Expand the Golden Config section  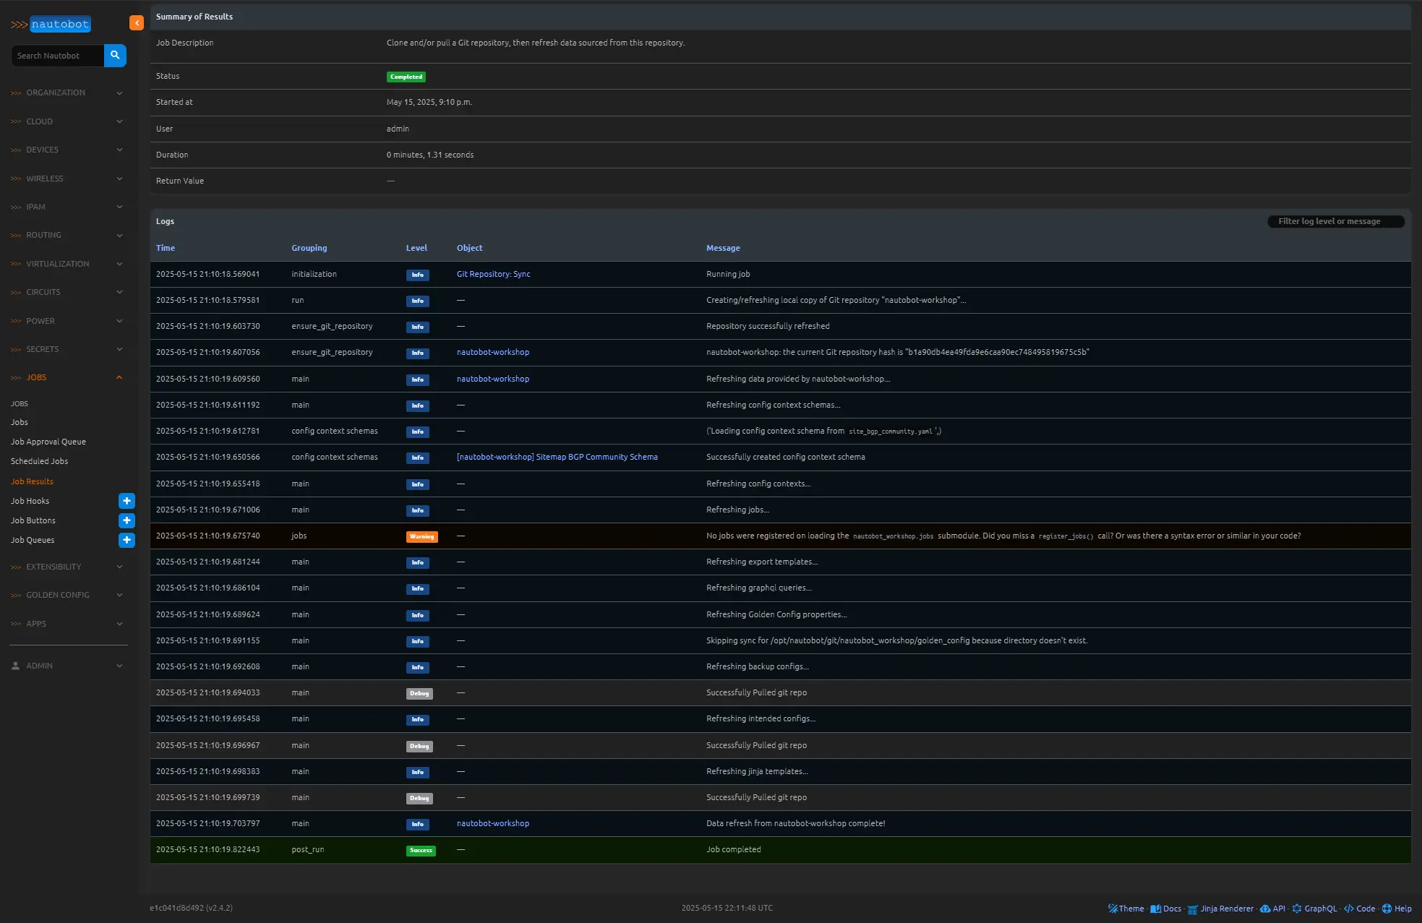tap(67, 595)
